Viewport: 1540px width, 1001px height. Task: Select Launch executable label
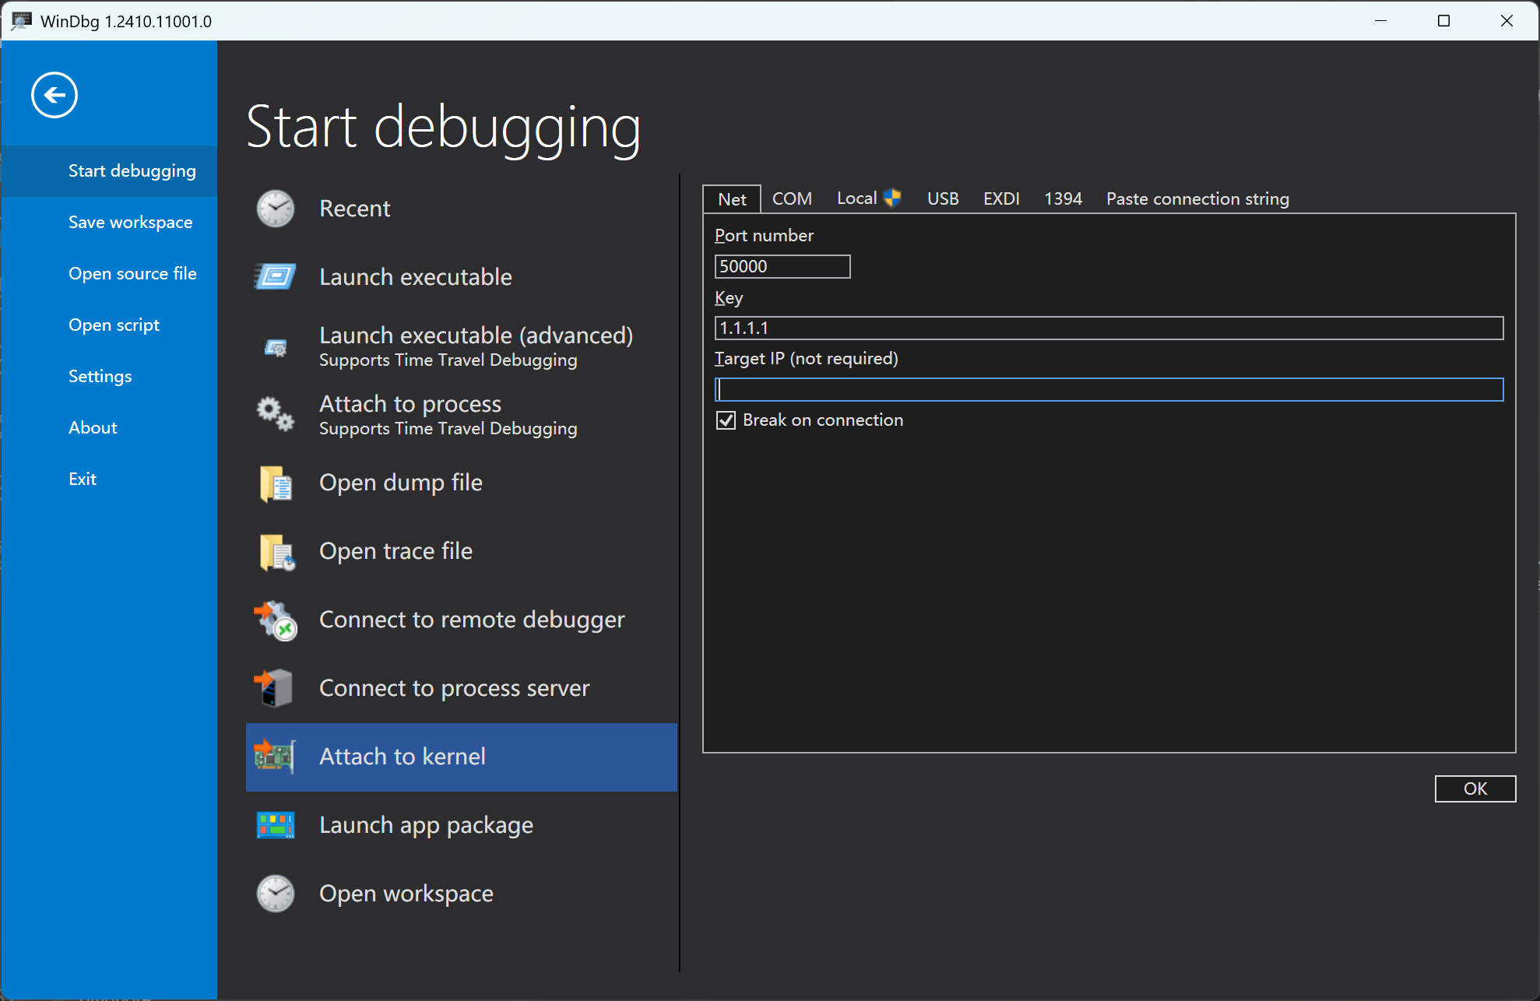[416, 277]
